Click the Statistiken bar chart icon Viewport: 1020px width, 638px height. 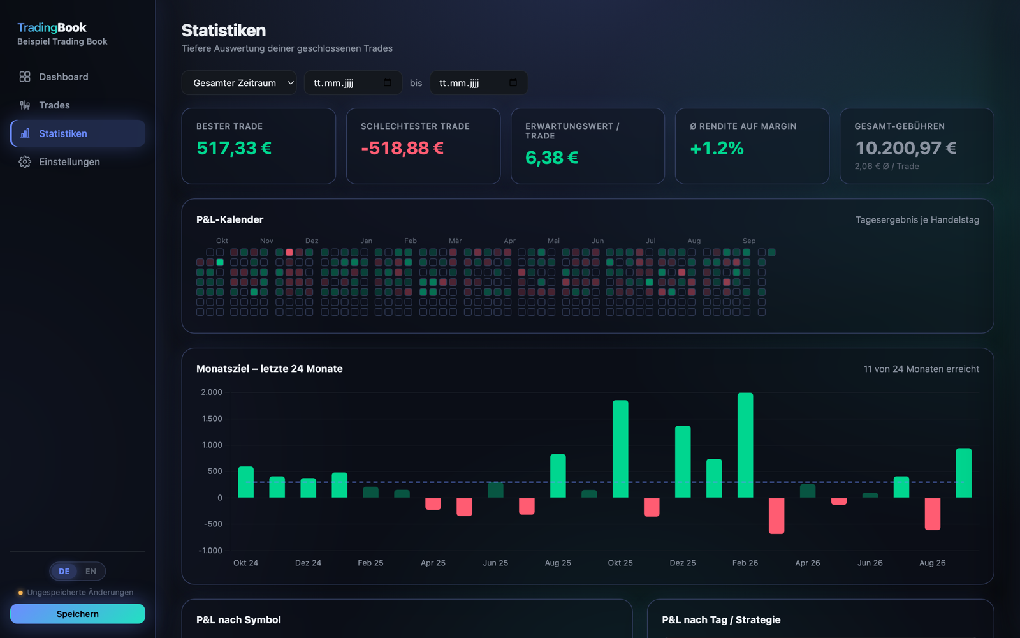click(x=25, y=133)
